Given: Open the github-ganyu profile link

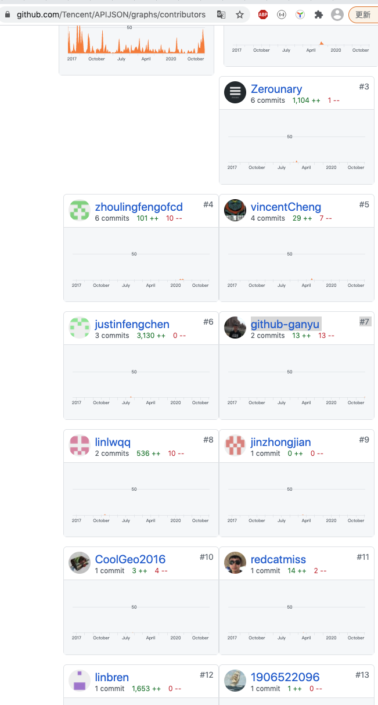Looking at the screenshot, I should pos(285,324).
